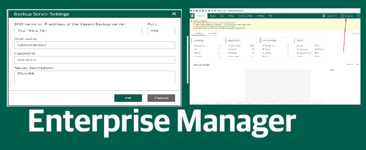Select the Last 24 hours tab
This screenshot has width=366, height=150.
point(198,34)
